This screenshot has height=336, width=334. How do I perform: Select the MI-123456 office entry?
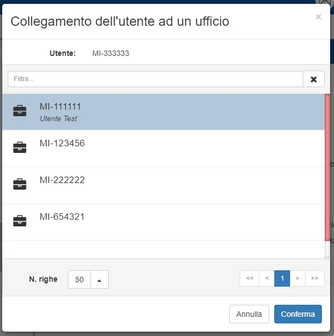(x=165, y=148)
